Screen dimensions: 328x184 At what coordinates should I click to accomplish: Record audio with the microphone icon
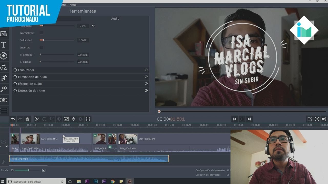pyautogui.click(x=74, y=119)
